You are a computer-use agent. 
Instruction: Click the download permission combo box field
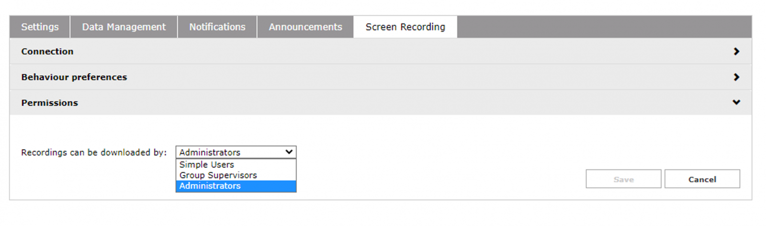coord(230,152)
